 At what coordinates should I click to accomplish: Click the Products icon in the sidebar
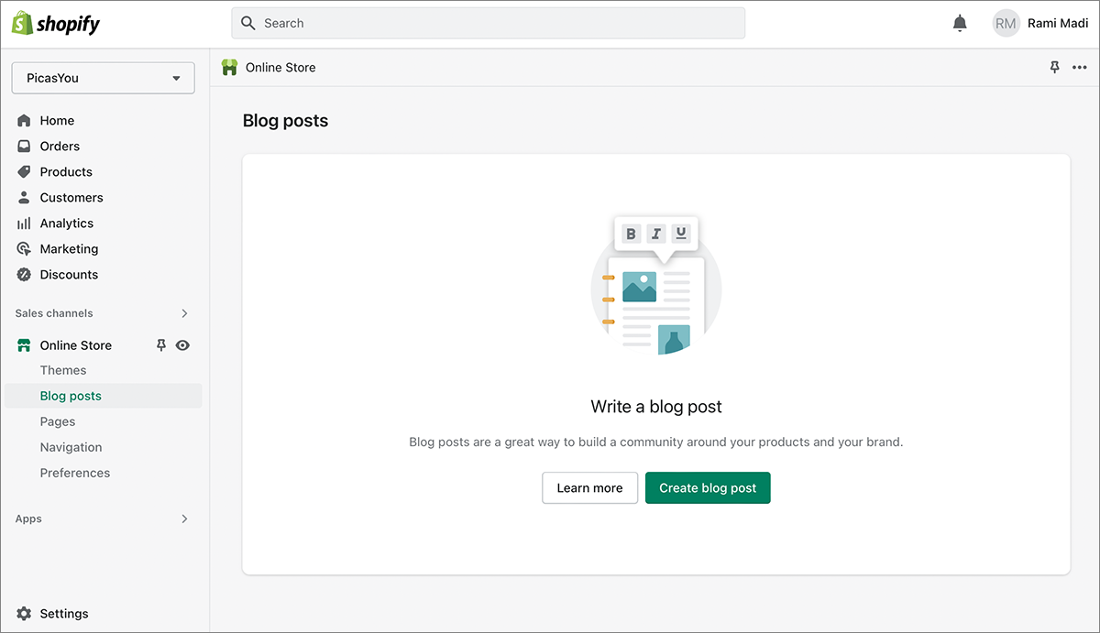click(23, 171)
